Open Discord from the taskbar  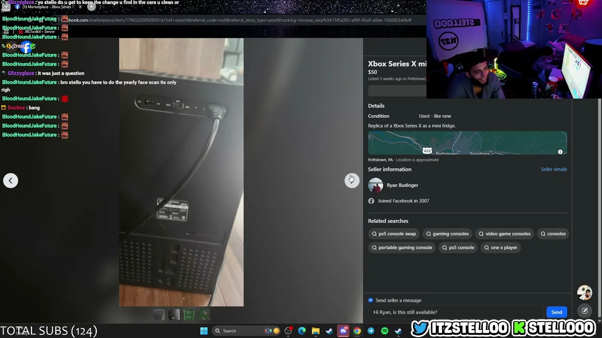(343, 331)
